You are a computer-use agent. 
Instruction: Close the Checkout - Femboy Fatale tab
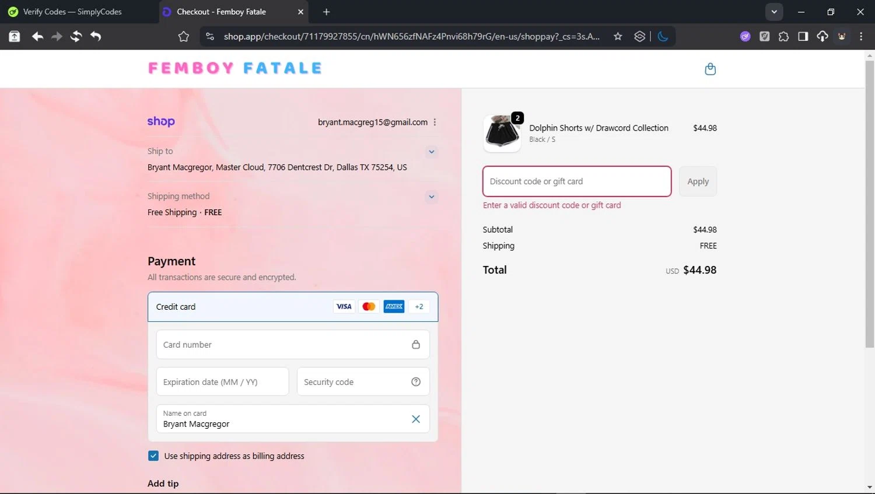coord(300,12)
